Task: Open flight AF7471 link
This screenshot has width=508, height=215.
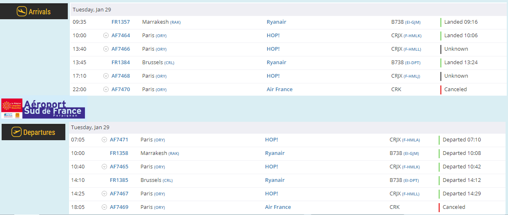Action: (x=119, y=140)
